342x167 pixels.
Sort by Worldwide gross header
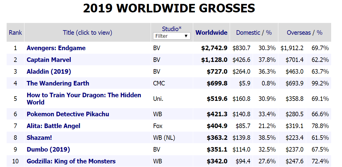point(211,33)
